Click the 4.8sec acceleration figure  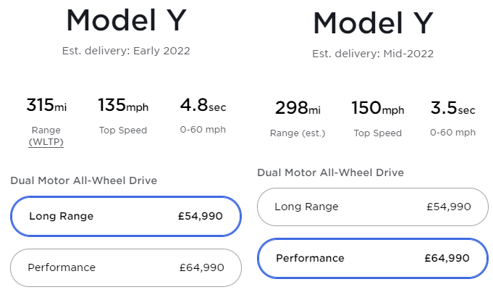click(203, 106)
